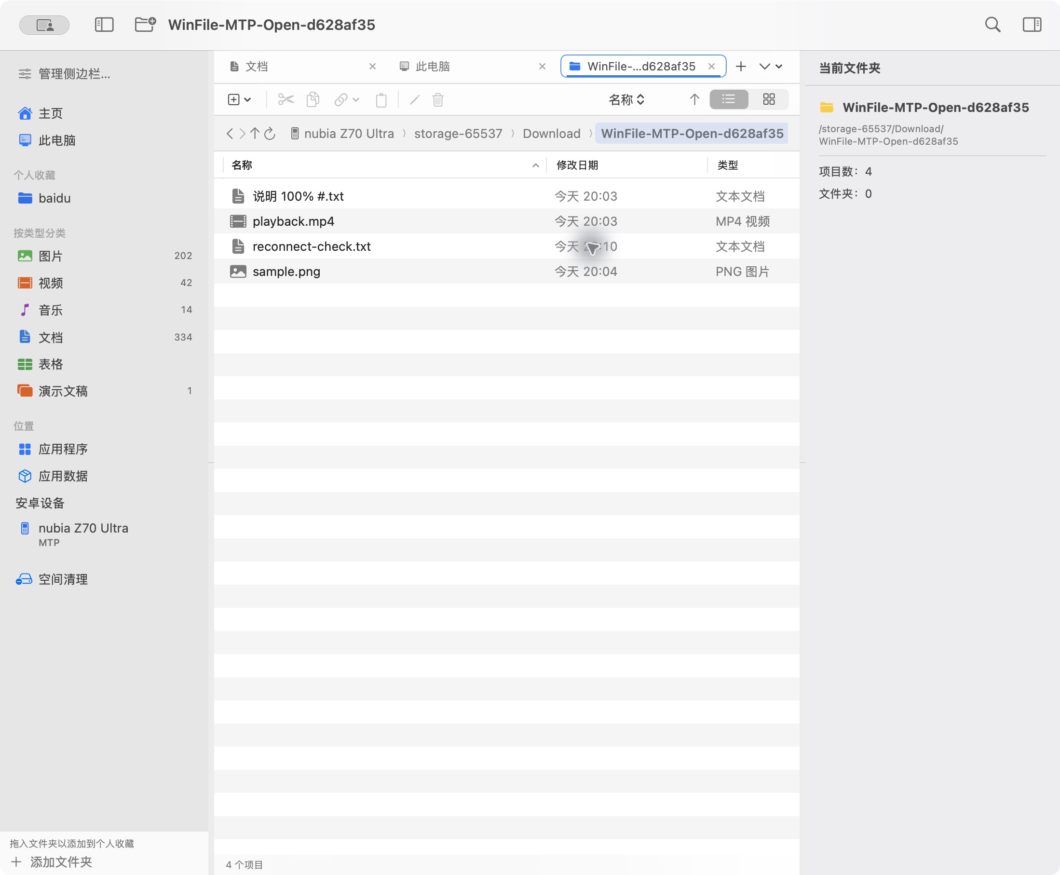
Task: Toggle the right info panel icon
Action: point(1032,25)
